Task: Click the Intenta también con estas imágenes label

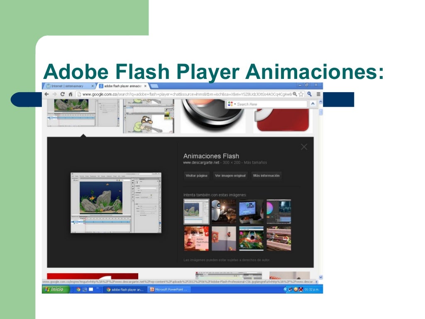Action: [215, 195]
